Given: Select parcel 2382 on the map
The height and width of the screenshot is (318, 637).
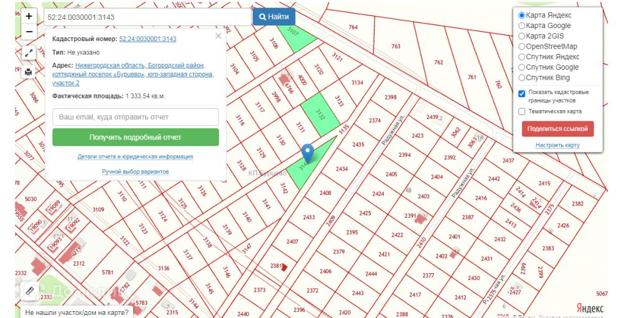Looking at the screenshot, I should pyautogui.click(x=577, y=203).
